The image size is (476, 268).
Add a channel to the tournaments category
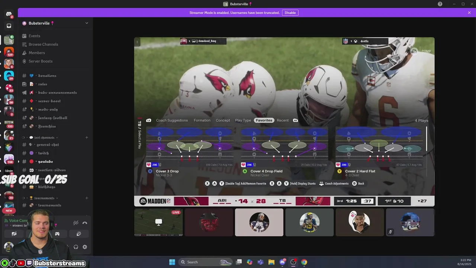click(x=87, y=198)
